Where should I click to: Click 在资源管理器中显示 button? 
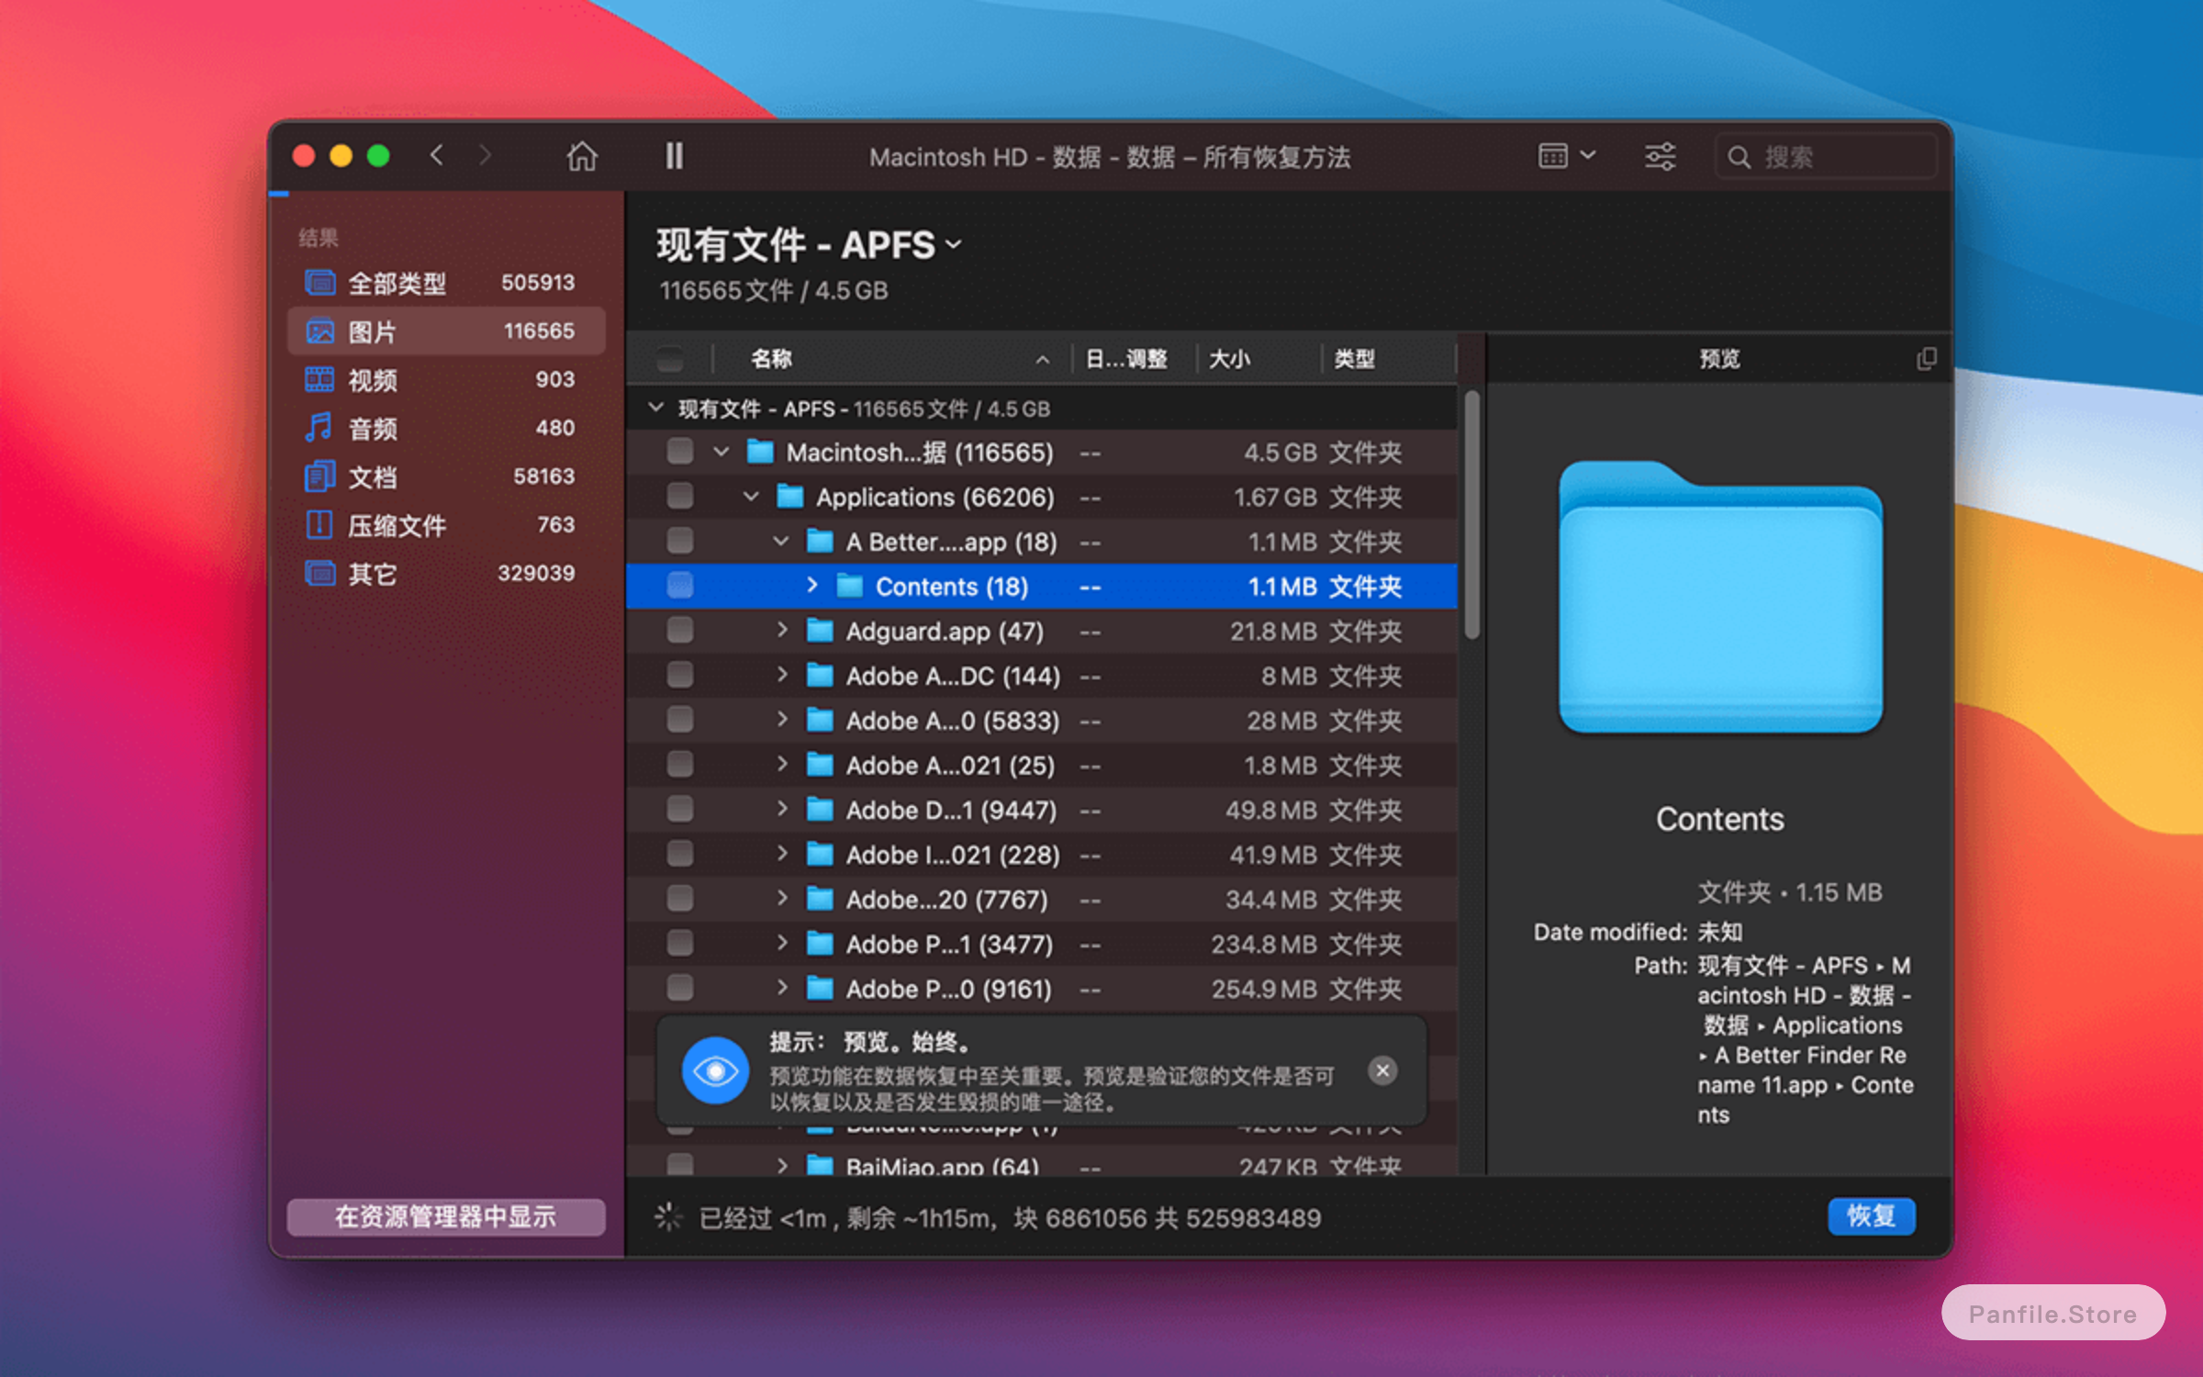446,1217
